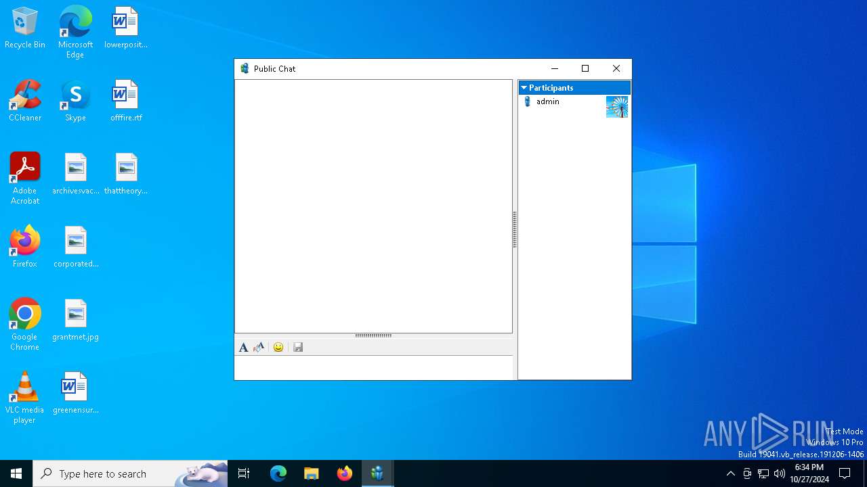The width and height of the screenshot is (867, 487).
Task: Open the font settings 'A' icon
Action: pyautogui.click(x=243, y=347)
